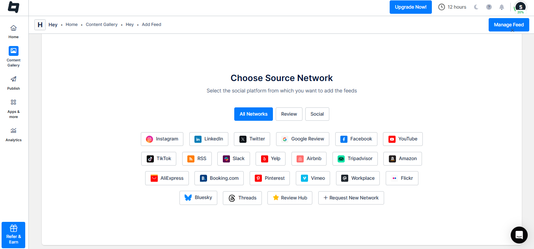Click the app logo in the top-left corner
534x249 pixels.
[x=13, y=7]
